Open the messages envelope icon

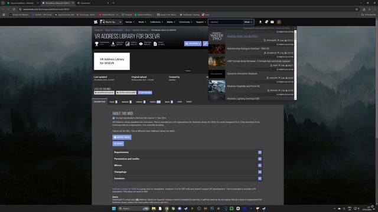click(x=272, y=22)
